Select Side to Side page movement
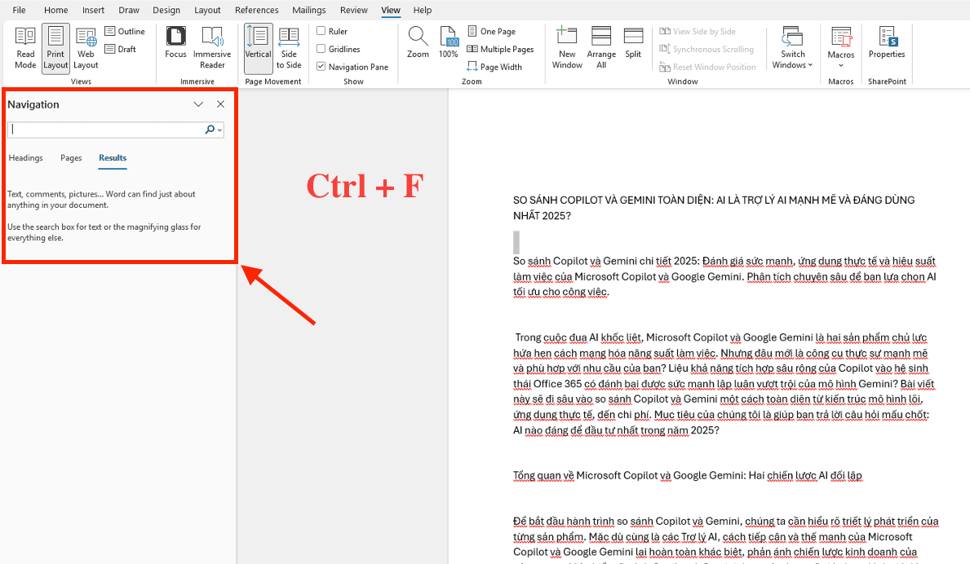This screenshot has height=564, width=970. (289, 47)
